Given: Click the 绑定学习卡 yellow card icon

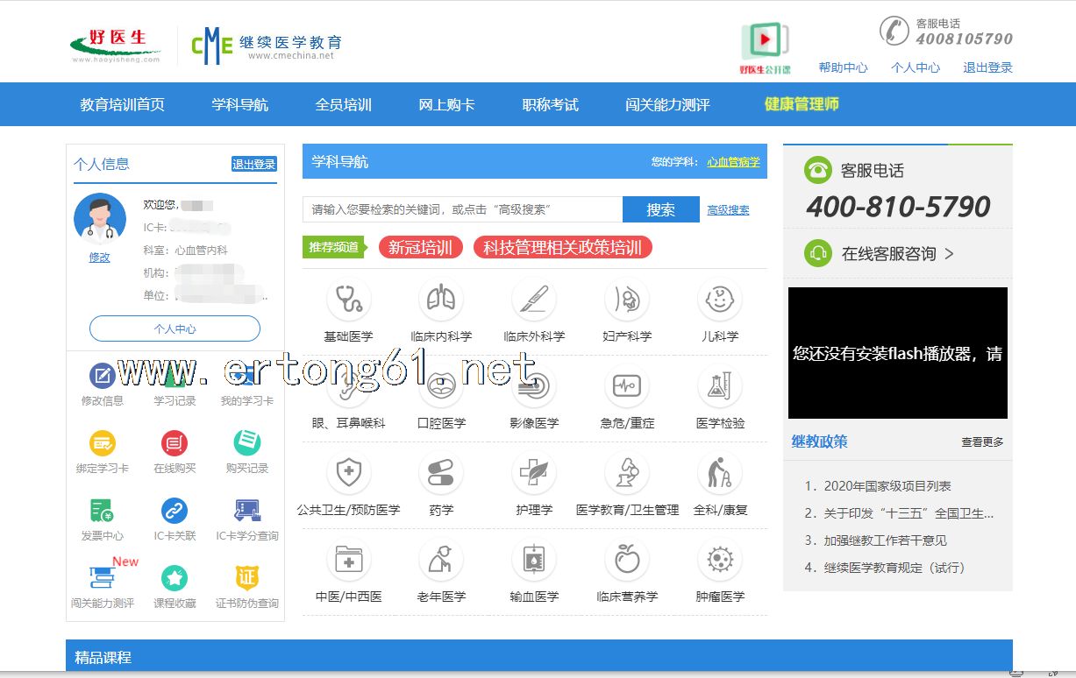Looking at the screenshot, I should point(103,443).
